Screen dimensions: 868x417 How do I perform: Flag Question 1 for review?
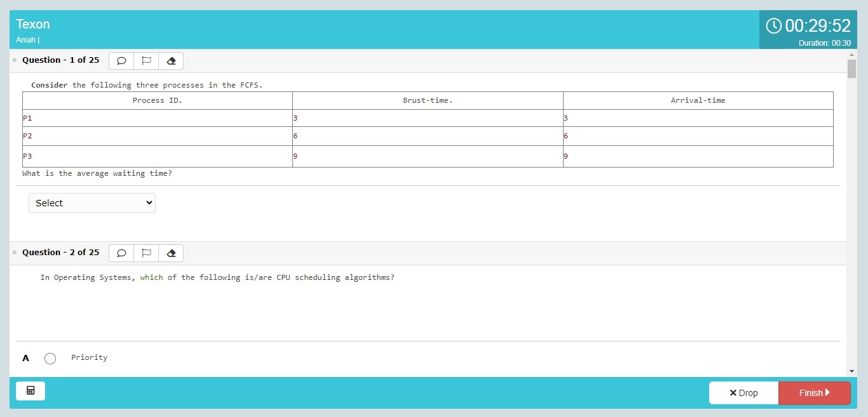(146, 61)
